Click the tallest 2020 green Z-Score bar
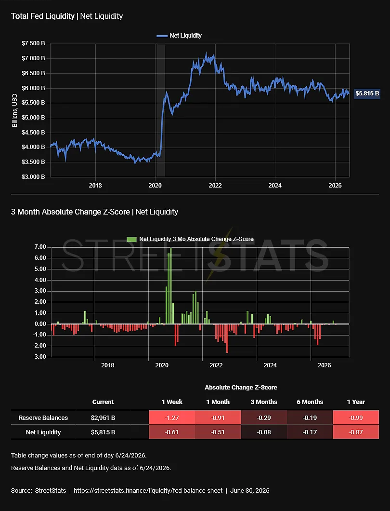The height and width of the screenshot is (511, 390). pos(171,286)
